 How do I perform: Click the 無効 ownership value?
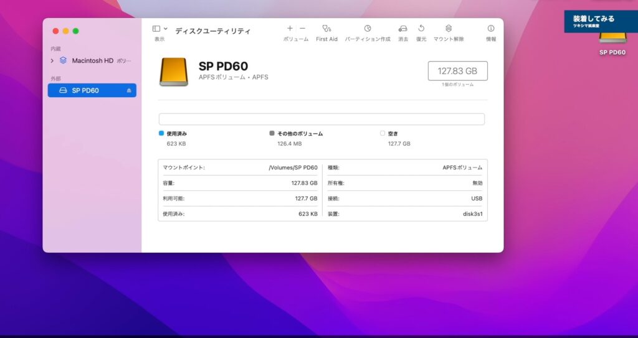coord(477,183)
